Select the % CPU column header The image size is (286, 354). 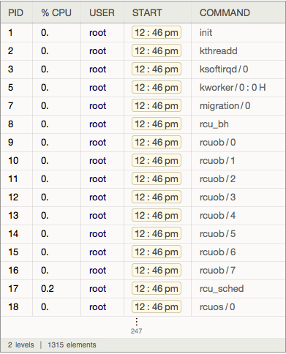[56, 12]
